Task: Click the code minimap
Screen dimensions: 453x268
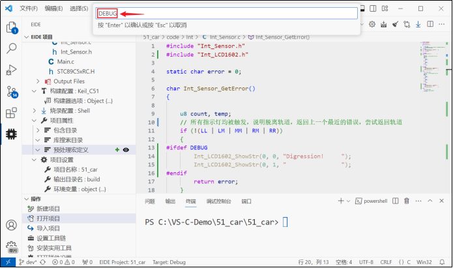Action: (x=432, y=67)
